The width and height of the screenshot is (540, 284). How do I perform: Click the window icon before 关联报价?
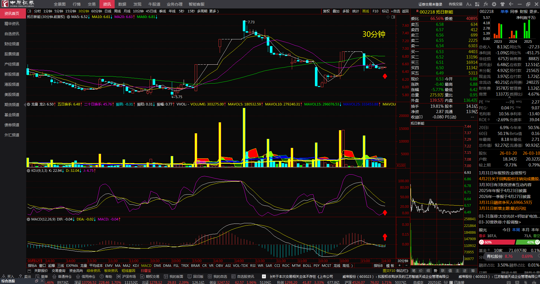[x=29, y=271]
